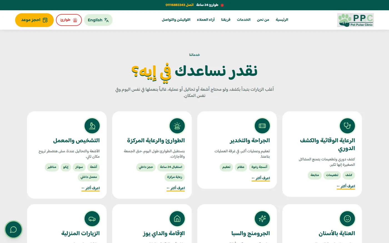
Task: Click the استقبال 24 ساعة tag
Action: click(171, 167)
